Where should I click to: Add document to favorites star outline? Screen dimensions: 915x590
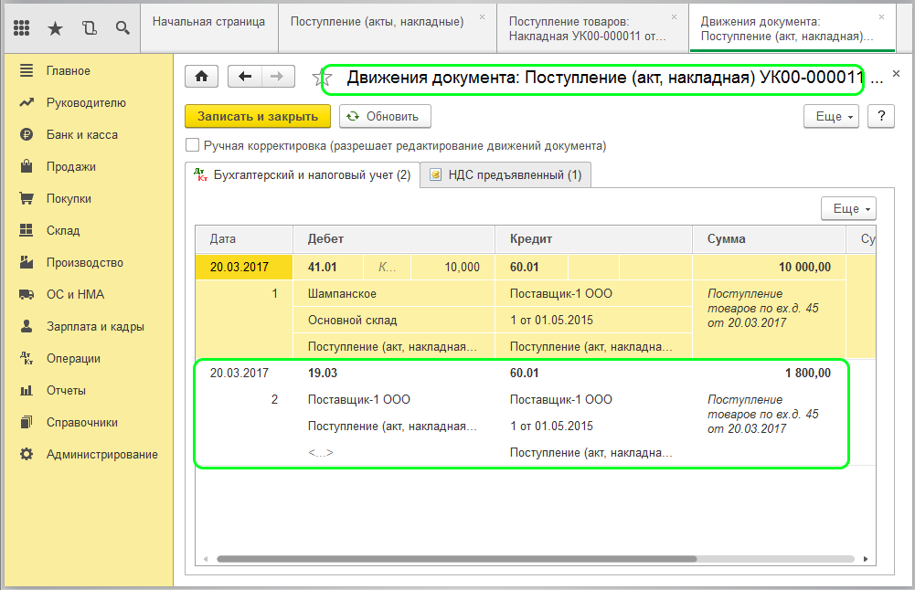pos(321,79)
